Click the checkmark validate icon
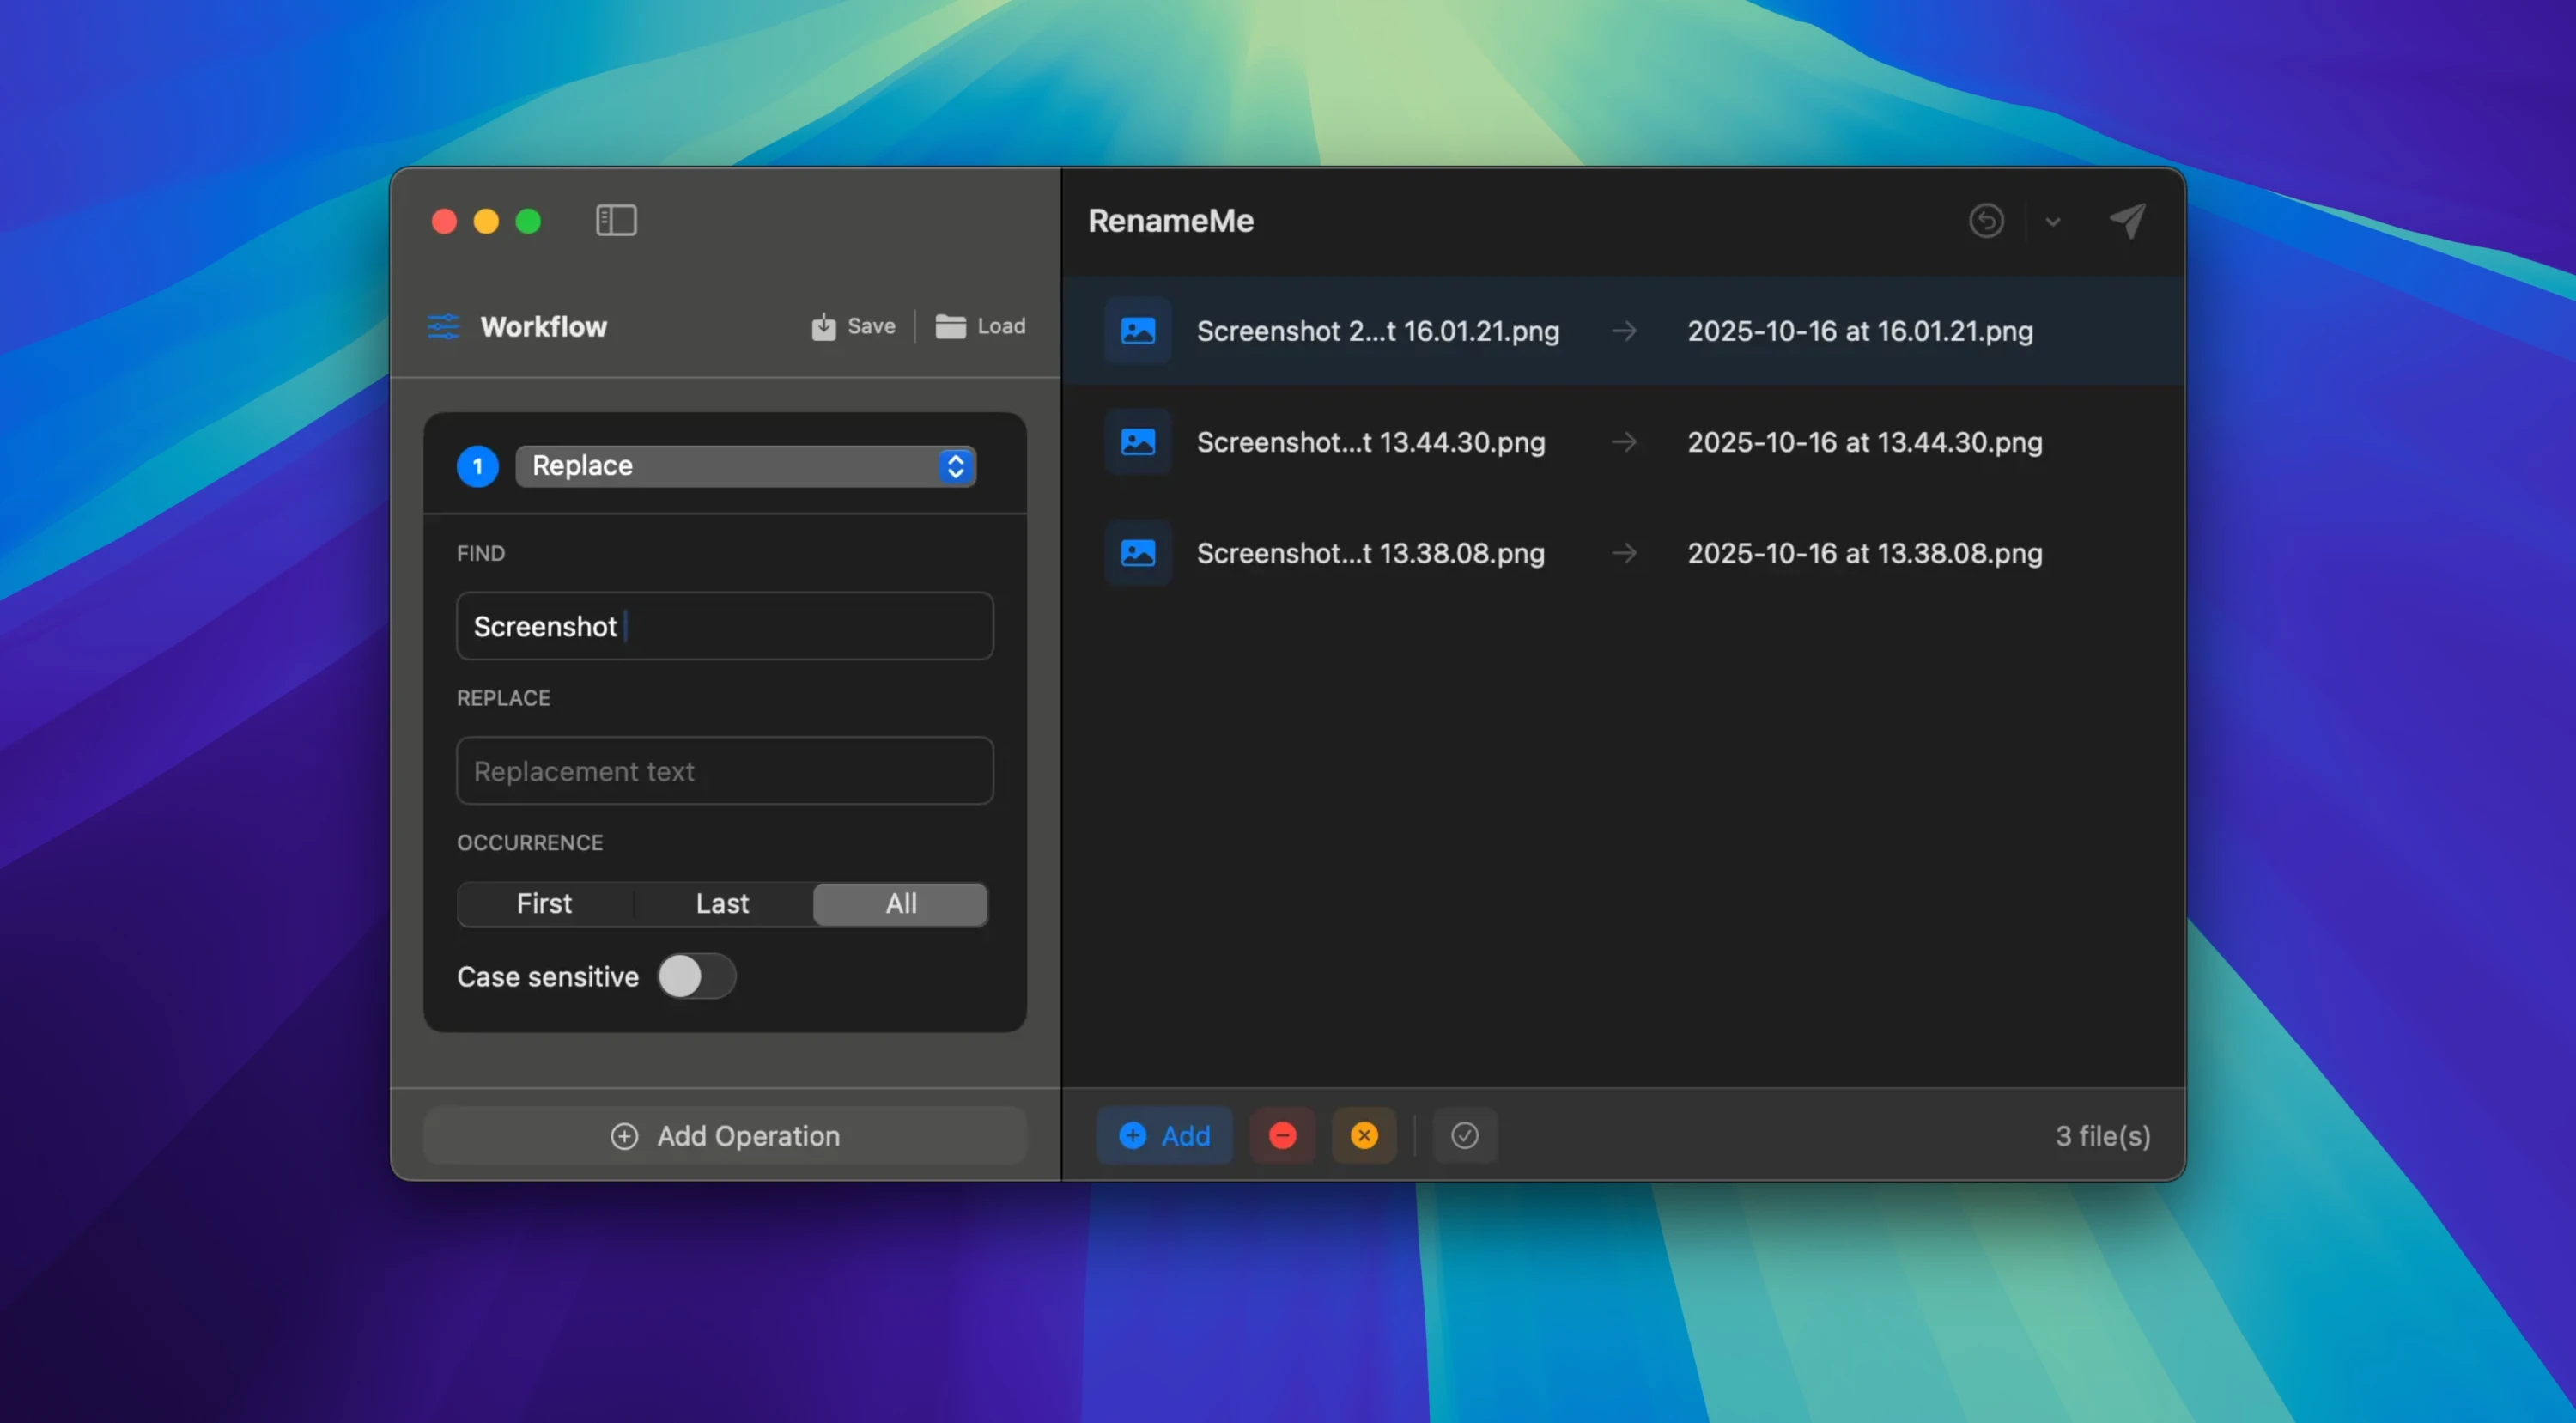2576x1423 pixels. [x=1464, y=1135]
